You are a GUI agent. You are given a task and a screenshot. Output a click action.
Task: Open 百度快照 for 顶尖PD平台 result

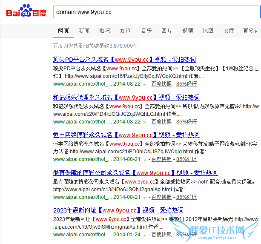(161, 84)
